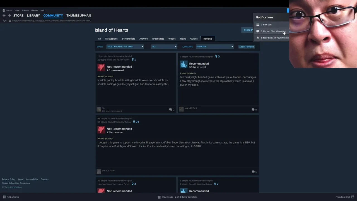The width and height of the screenshot is (357, 201).
Task: Click the padlock icon beside URL
Action: point(10,21)
